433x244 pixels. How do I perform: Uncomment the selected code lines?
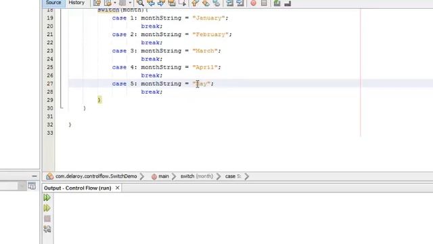[x=288, y=3]
